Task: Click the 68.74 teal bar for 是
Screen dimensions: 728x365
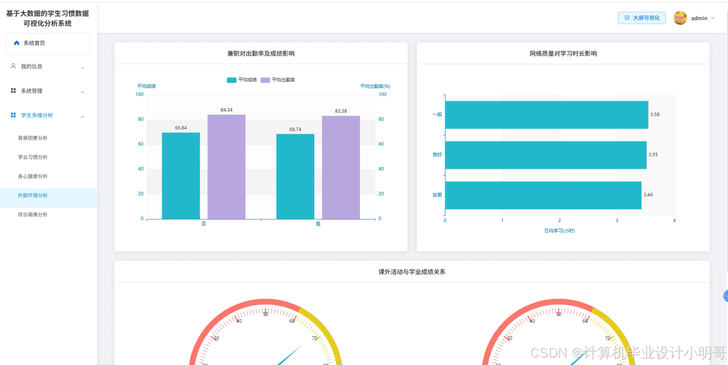Action: click(x=295, y=177)
